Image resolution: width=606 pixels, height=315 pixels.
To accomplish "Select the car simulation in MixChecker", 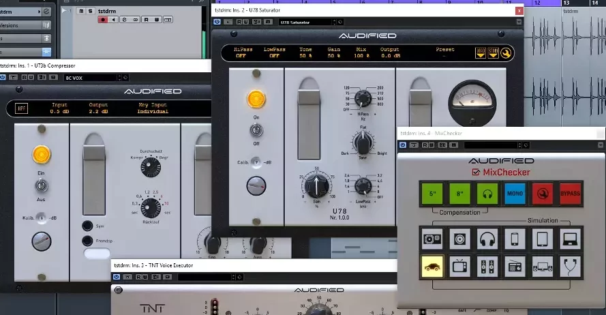I will click(432, 267).
